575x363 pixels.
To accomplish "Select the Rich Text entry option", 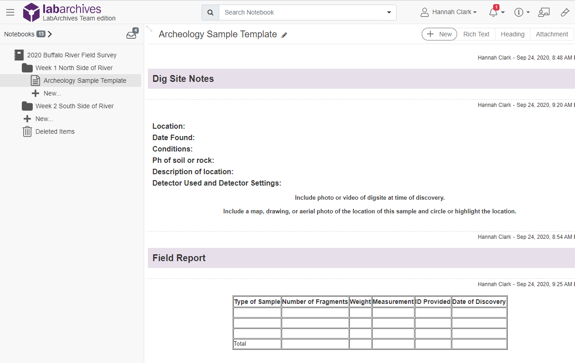I will tap(476, 34).
